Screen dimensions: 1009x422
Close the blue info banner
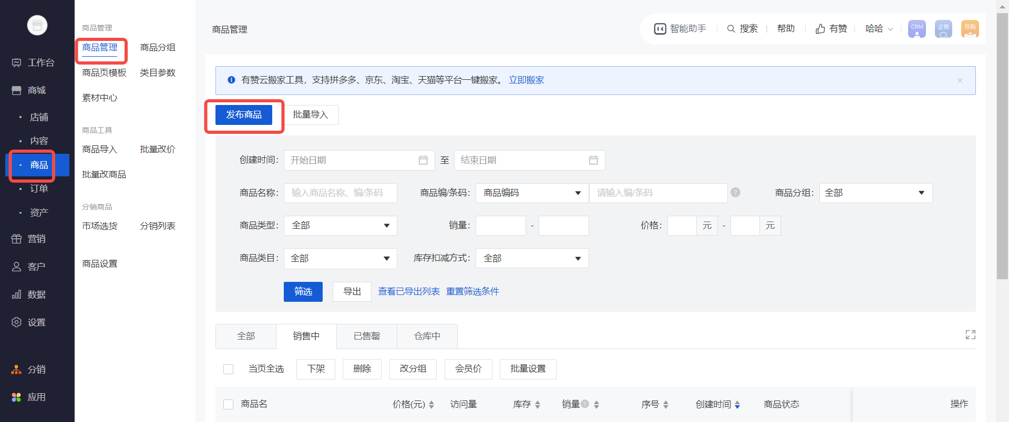coord(960,80)
